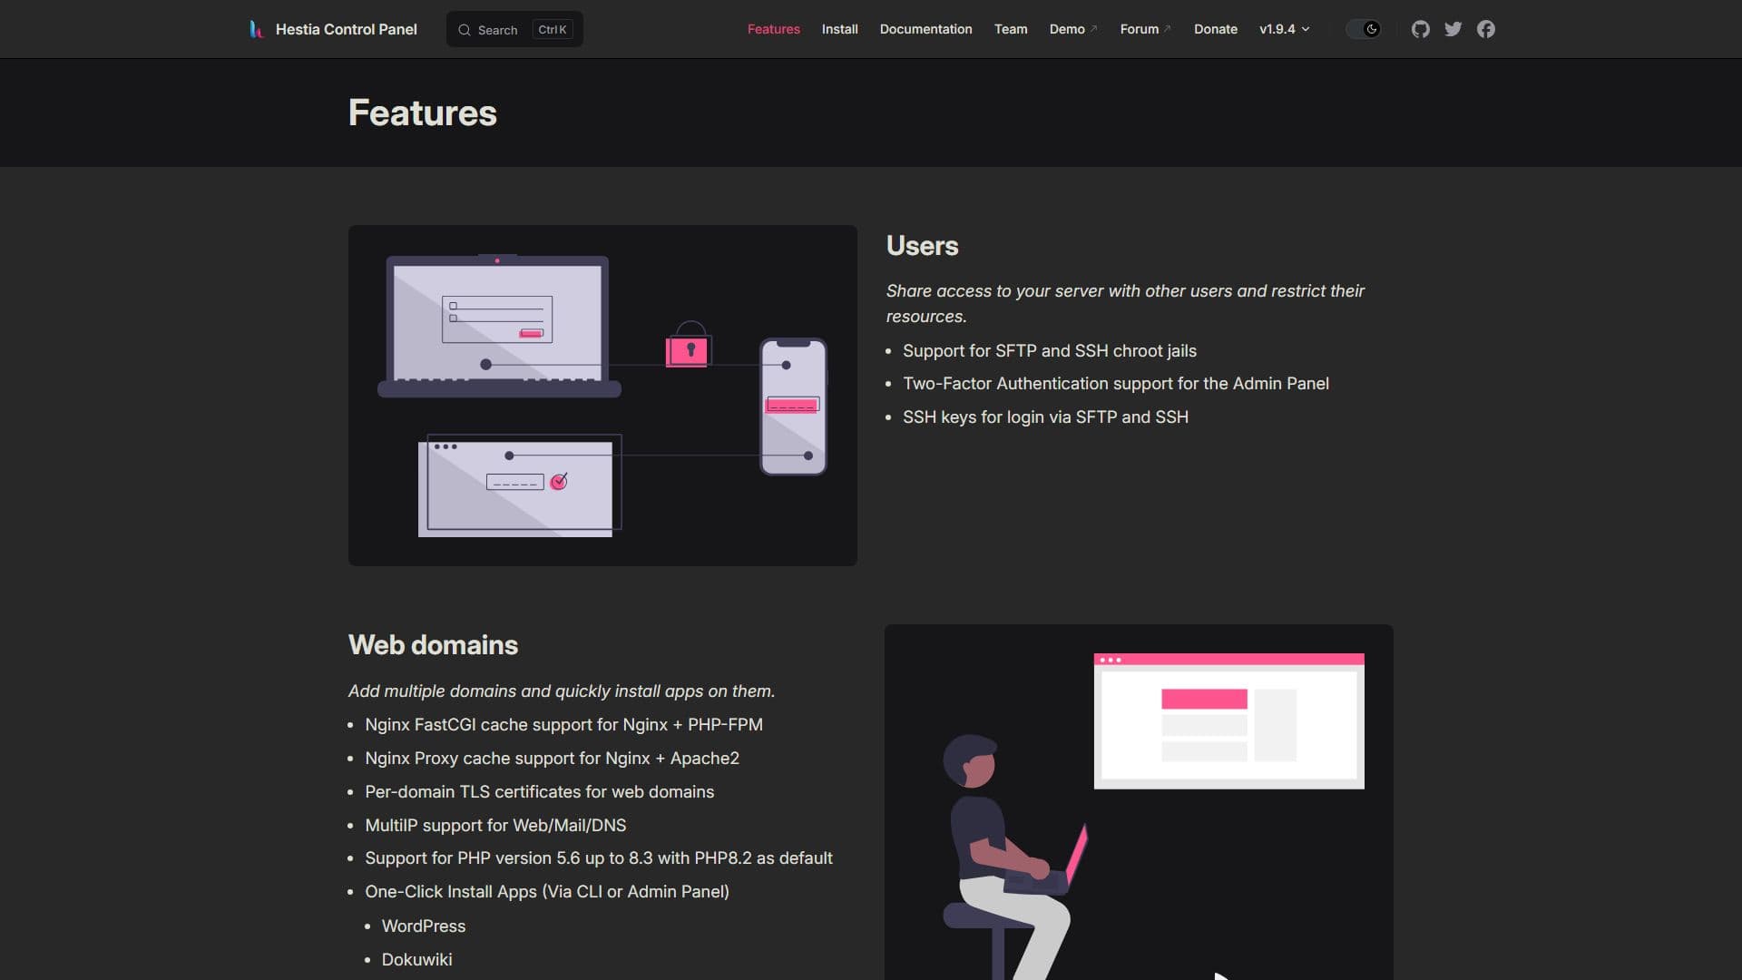Open the Install nav item
This screenshot has height=980, width=1742.
click(839, 29)
